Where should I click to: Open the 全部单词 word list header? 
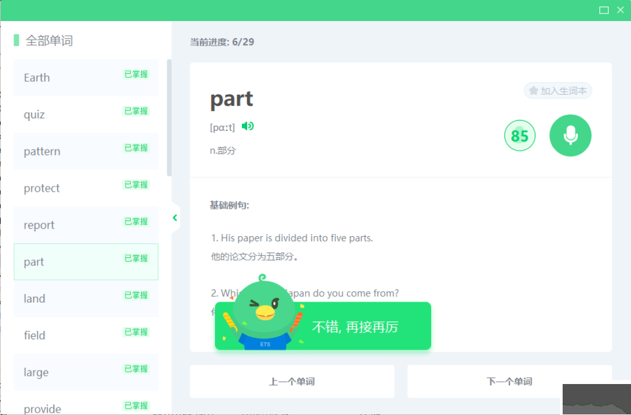50,40
